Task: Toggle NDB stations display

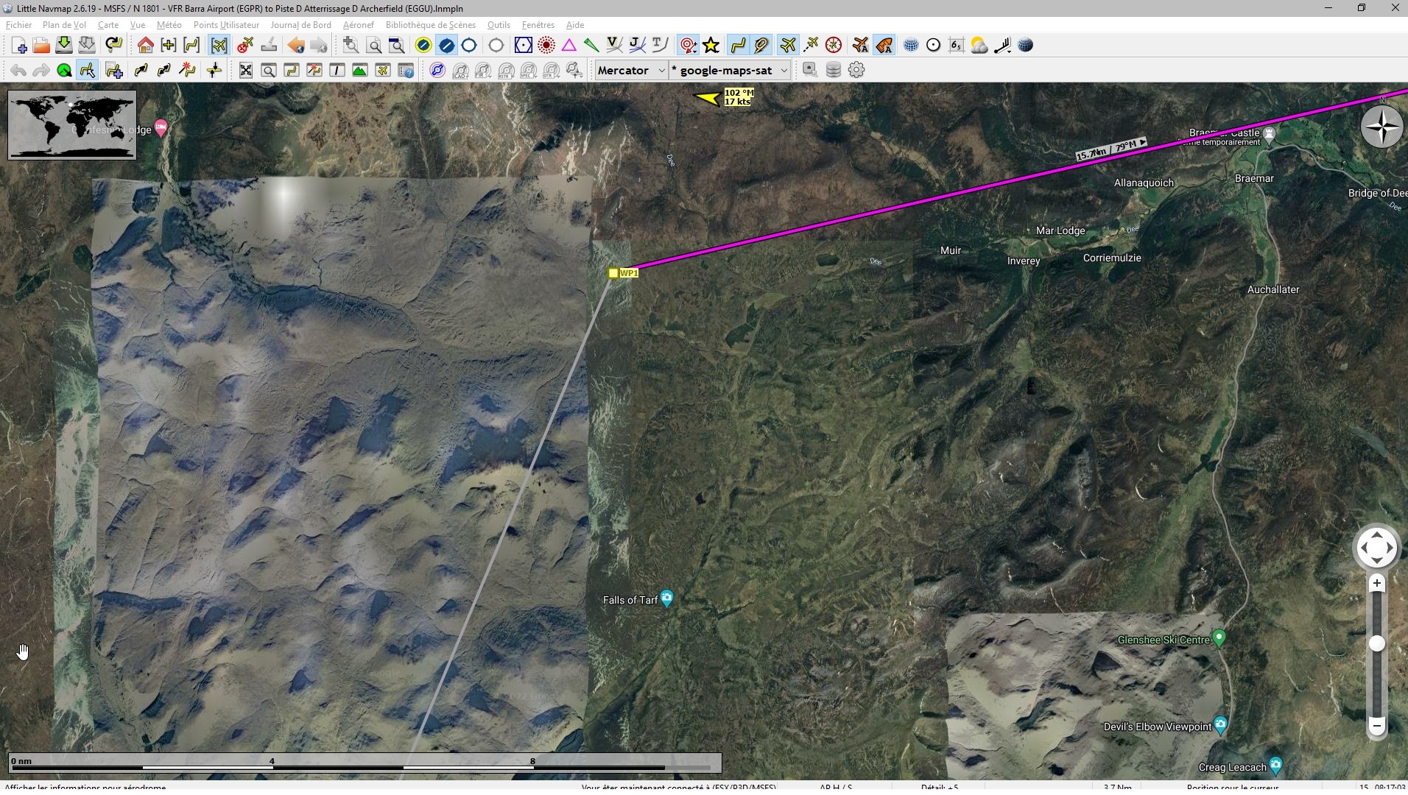Action: tap(546, 46)
